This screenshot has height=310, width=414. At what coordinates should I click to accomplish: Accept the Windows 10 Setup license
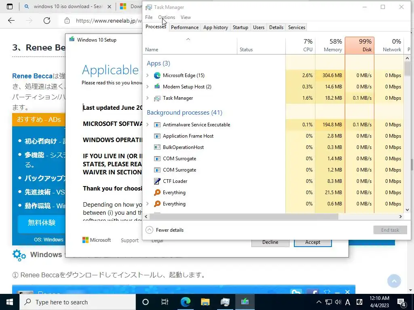point(313,243)
